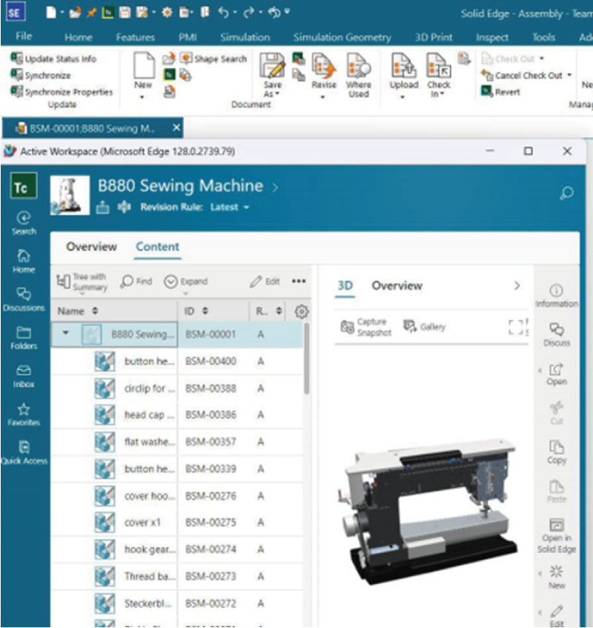Switch to Inspect ribbon tab
Viewport: 593px width, 628px height.
(492, 37)
